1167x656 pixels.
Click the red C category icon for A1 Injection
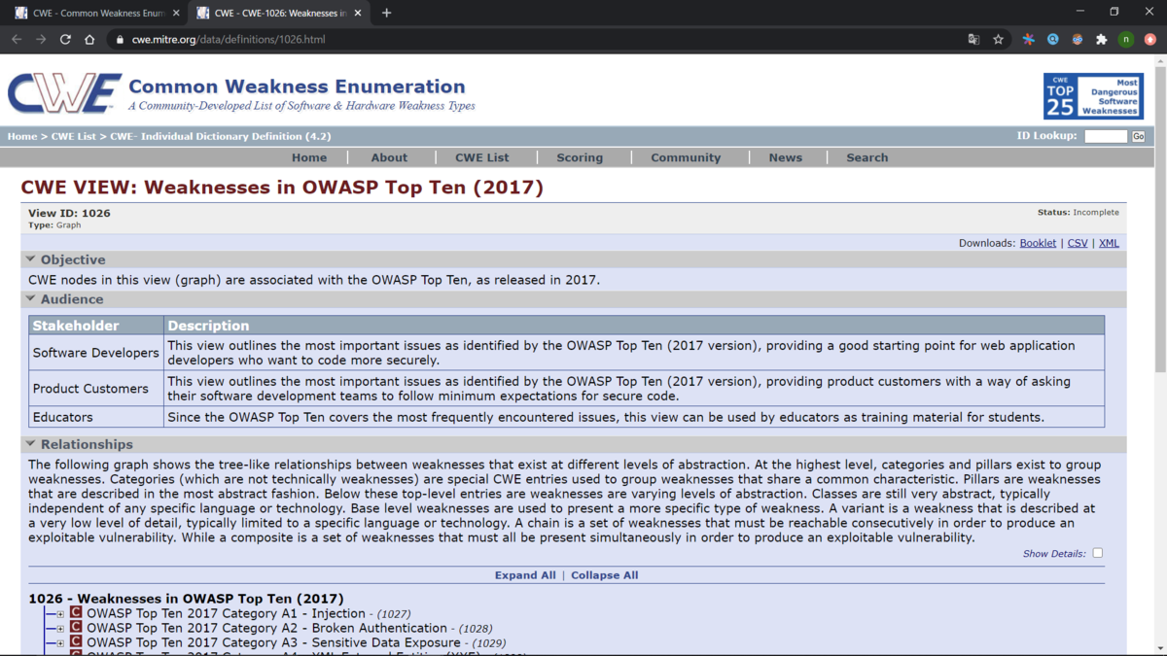(x=76, y=613)
